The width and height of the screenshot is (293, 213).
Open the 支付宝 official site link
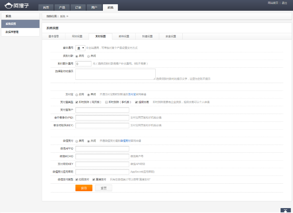click(x=132, y=94)
